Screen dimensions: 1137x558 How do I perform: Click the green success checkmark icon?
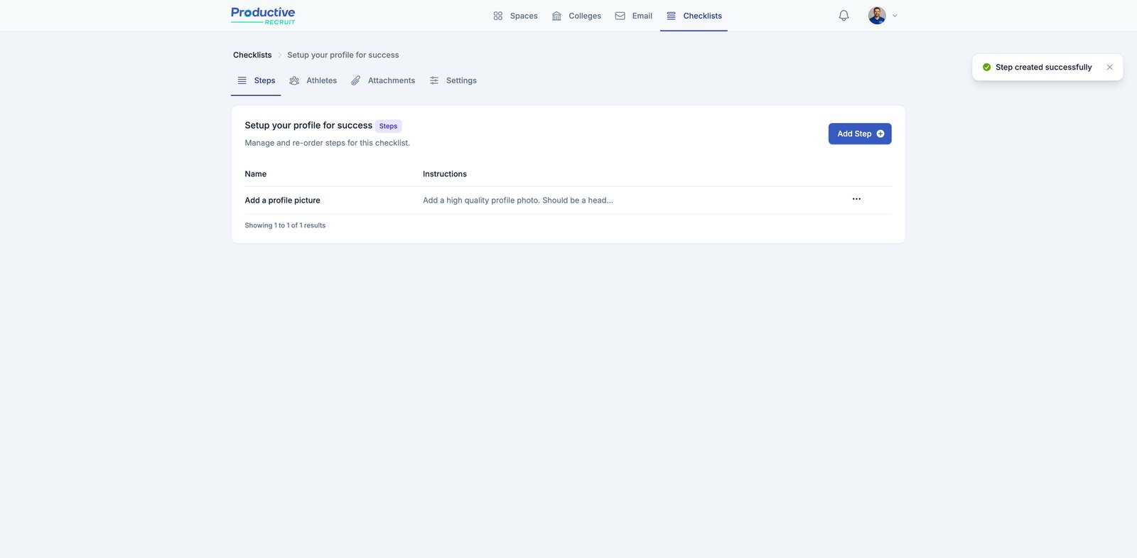986,68
